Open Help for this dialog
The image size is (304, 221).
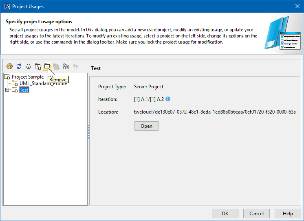[288, 213]
